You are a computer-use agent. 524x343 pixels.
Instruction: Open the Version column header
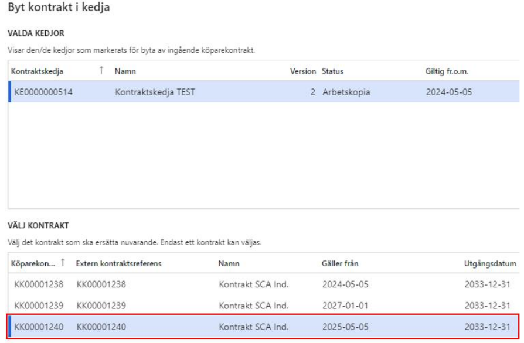[303, 71]
